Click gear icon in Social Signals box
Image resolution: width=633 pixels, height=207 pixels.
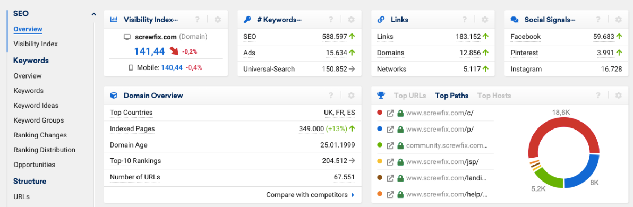pyautogui.click(x=619, y=19)
